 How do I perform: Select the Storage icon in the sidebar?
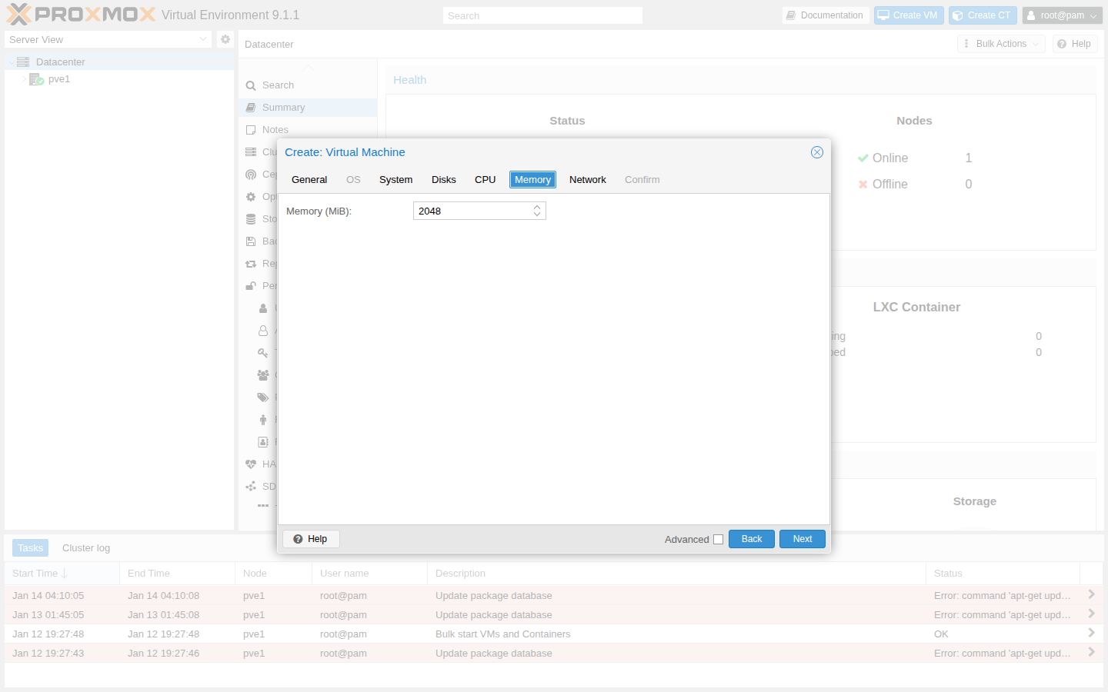click(x=251, y=218)
